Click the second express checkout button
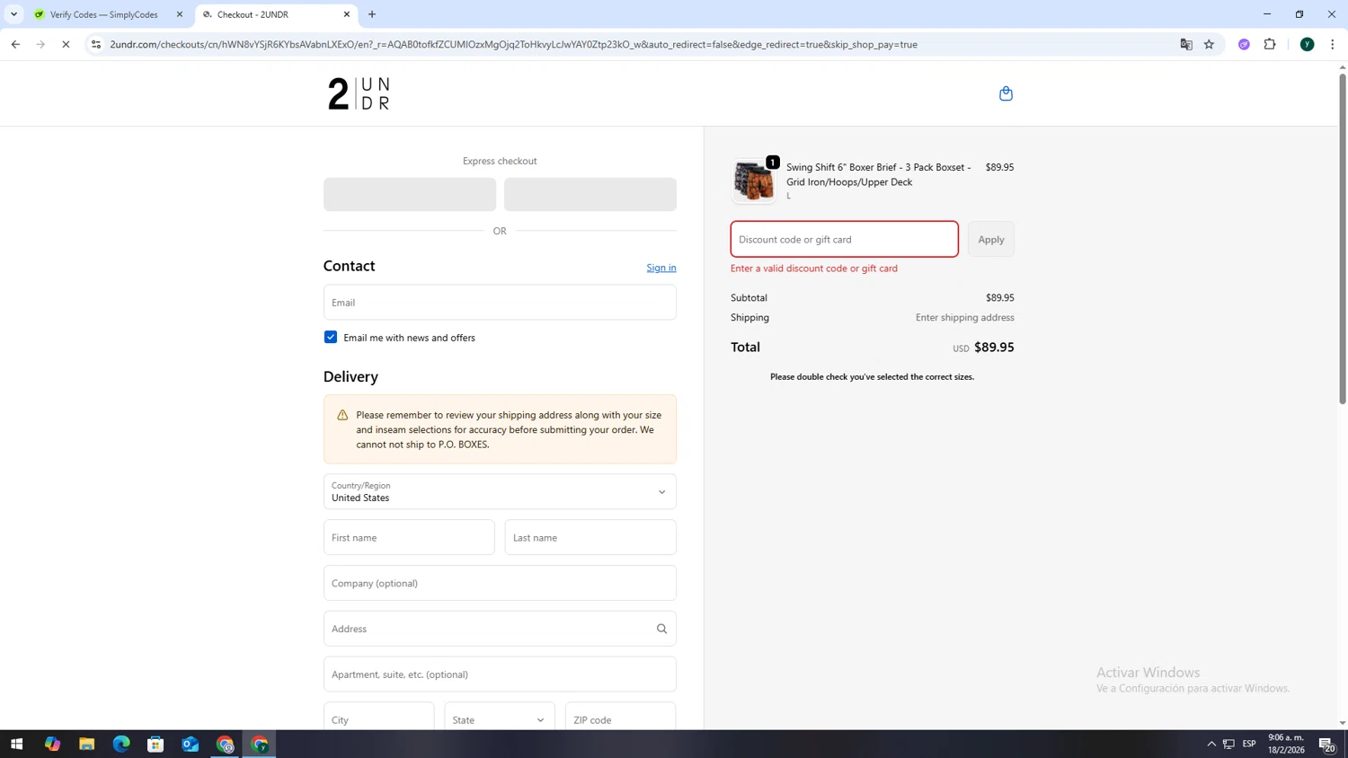 (x=590, y=194)
